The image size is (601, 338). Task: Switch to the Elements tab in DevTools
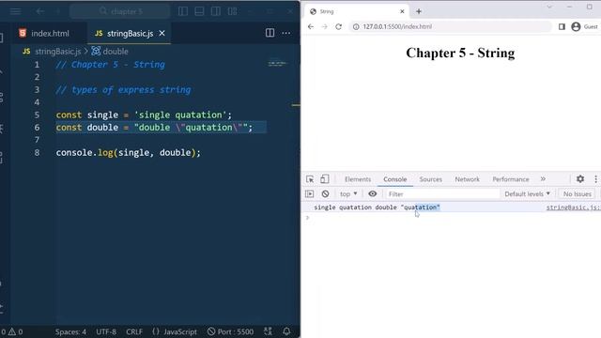[358, 179]
